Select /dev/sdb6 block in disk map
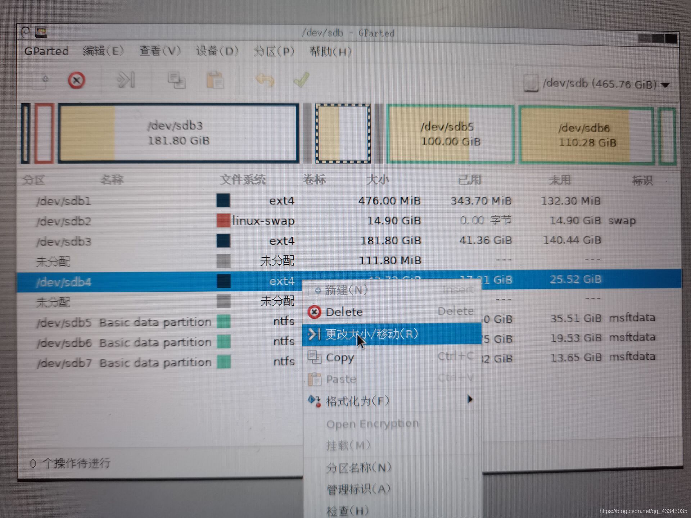 [587, 135]
